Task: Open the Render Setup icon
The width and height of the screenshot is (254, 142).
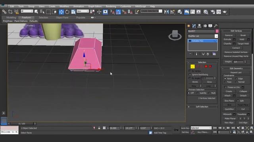Action: point(213,12)
